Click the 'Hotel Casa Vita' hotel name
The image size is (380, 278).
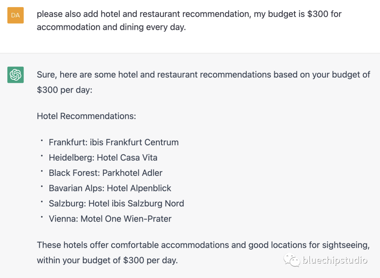pos(127,157)
